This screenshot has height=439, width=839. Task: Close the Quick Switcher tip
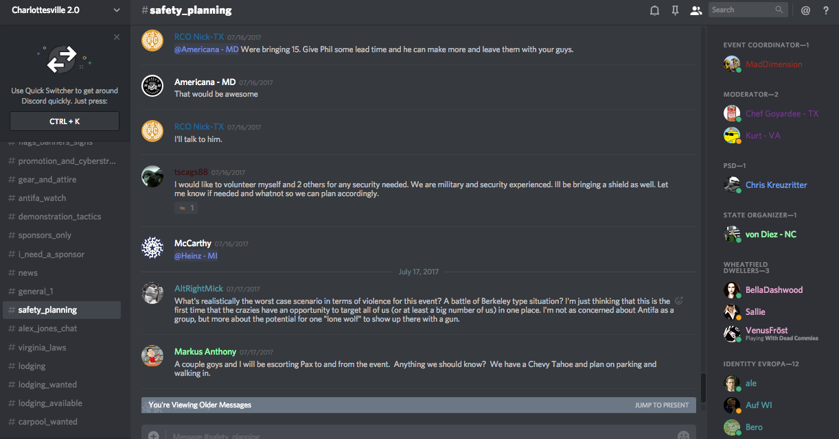117,37
